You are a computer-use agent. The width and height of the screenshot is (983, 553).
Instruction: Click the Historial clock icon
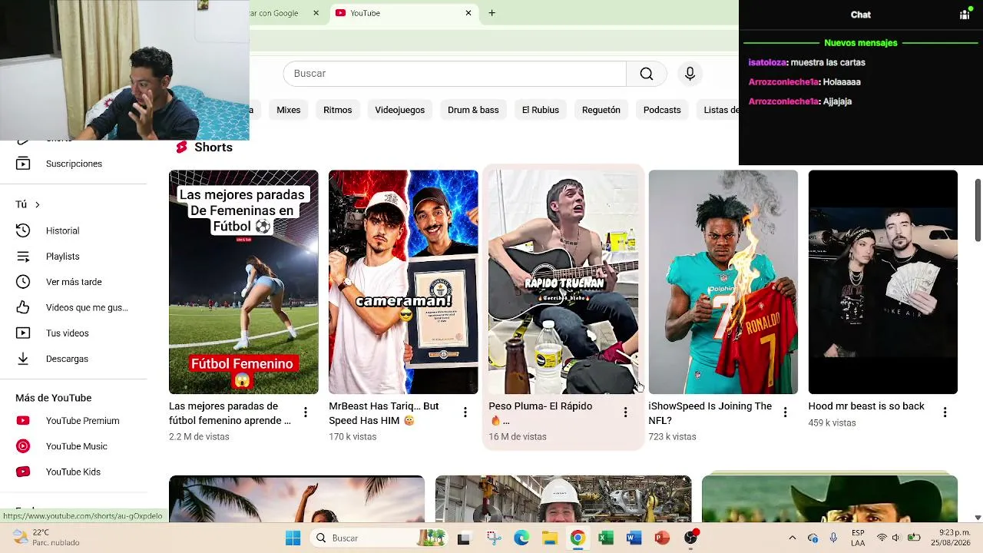click(23, 230)
